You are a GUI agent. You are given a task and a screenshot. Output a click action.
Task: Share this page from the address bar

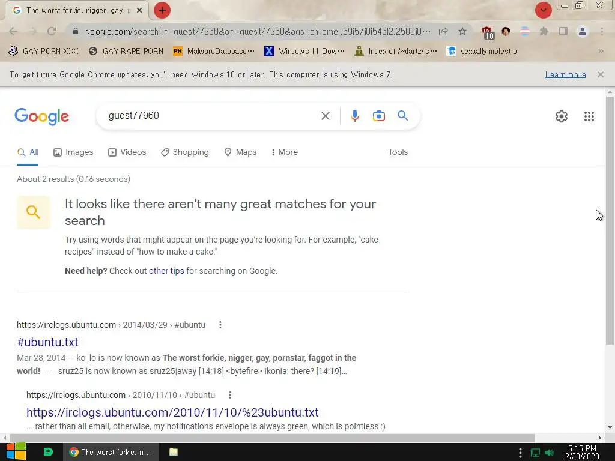[443, 31]
